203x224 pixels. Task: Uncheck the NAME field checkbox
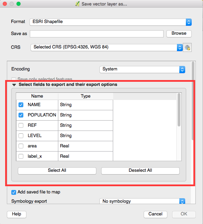21,105
